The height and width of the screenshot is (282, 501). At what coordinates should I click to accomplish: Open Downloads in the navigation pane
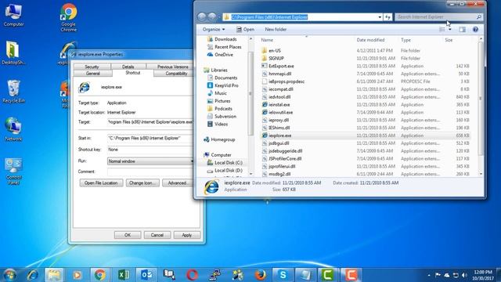225,39
